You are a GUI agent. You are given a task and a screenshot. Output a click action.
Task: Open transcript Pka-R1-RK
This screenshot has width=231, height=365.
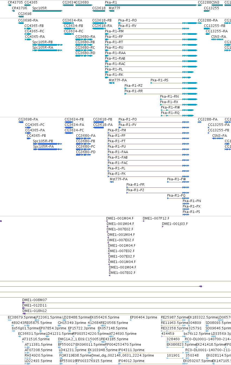tap(114, 75)
